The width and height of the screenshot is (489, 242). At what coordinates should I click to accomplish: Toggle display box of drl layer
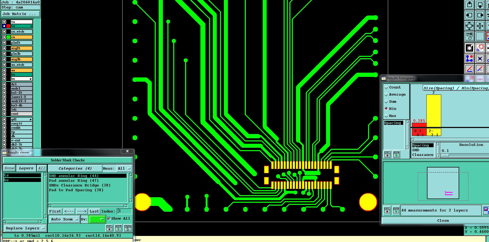coord(4,84)
